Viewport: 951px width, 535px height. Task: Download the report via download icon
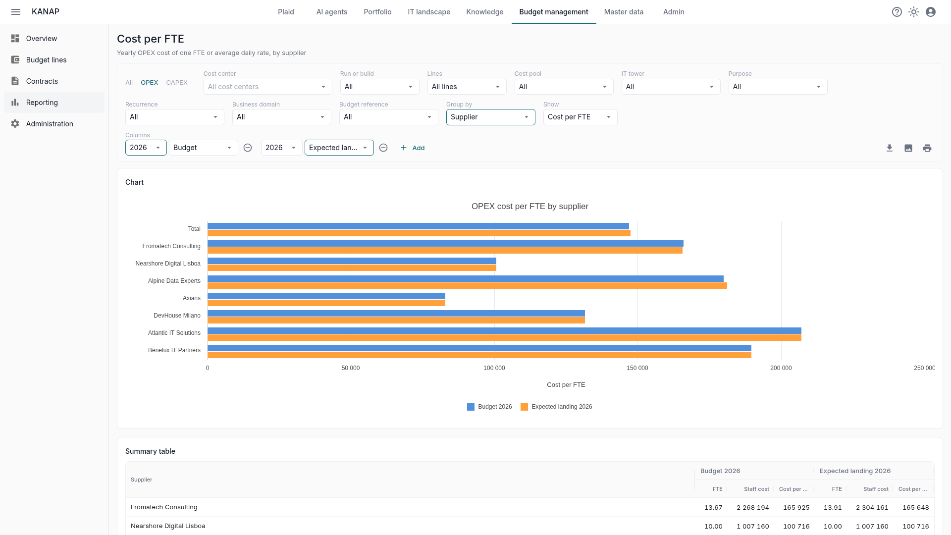(x=890, y=148)
